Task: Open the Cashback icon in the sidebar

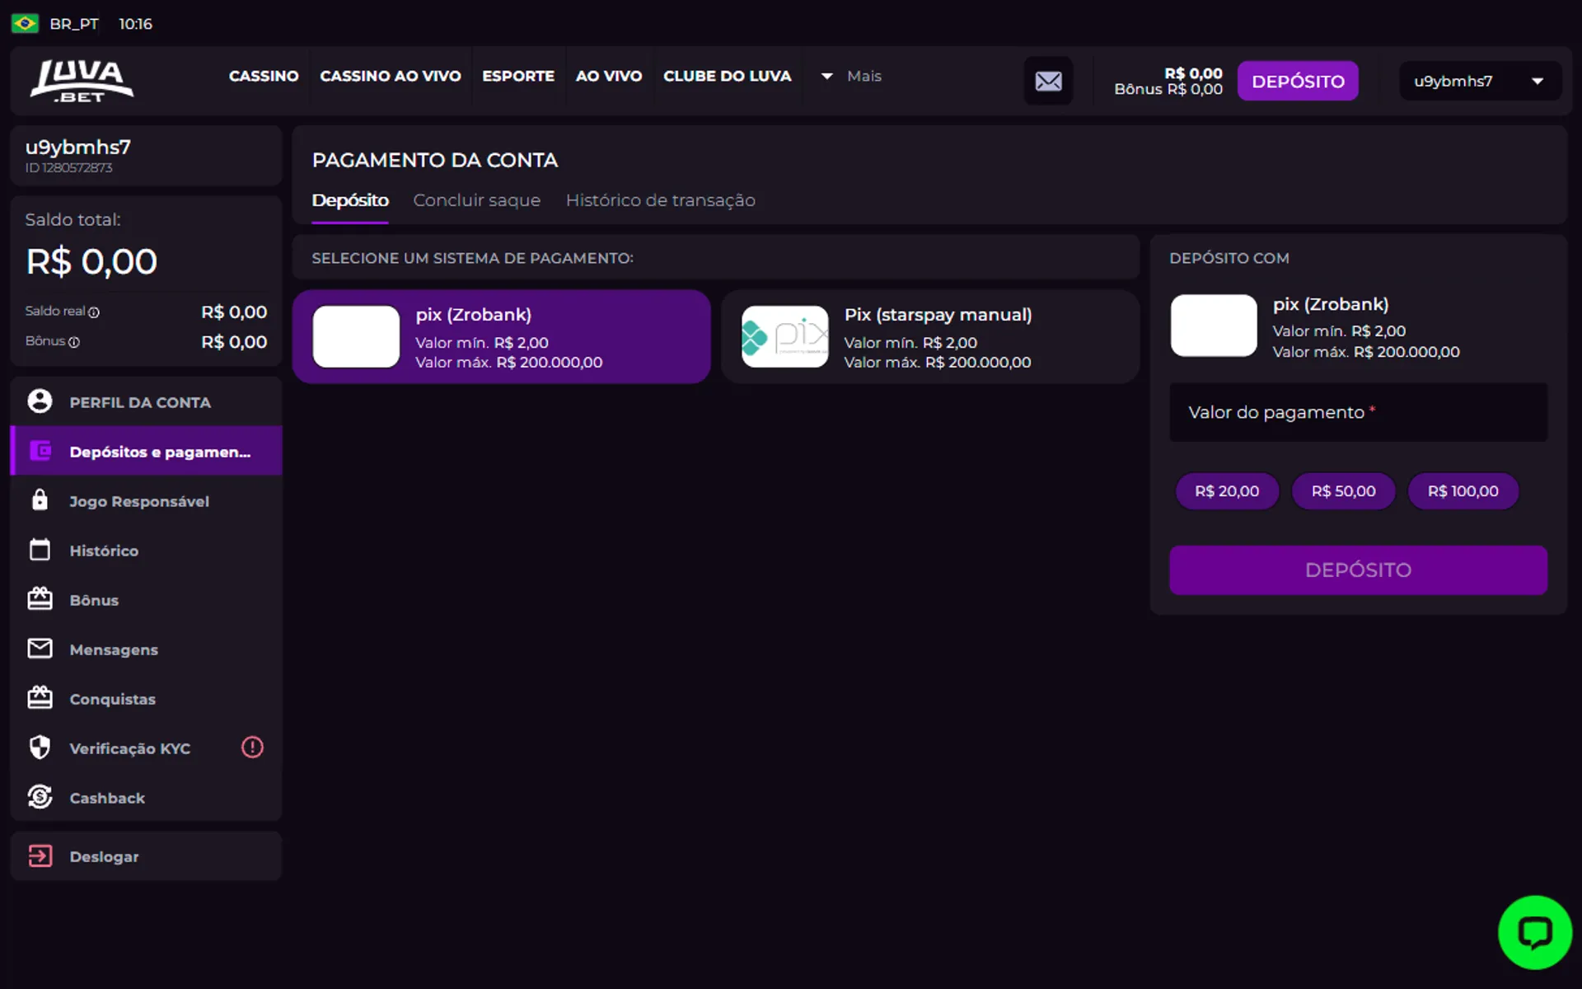Action: coord(40,797)
